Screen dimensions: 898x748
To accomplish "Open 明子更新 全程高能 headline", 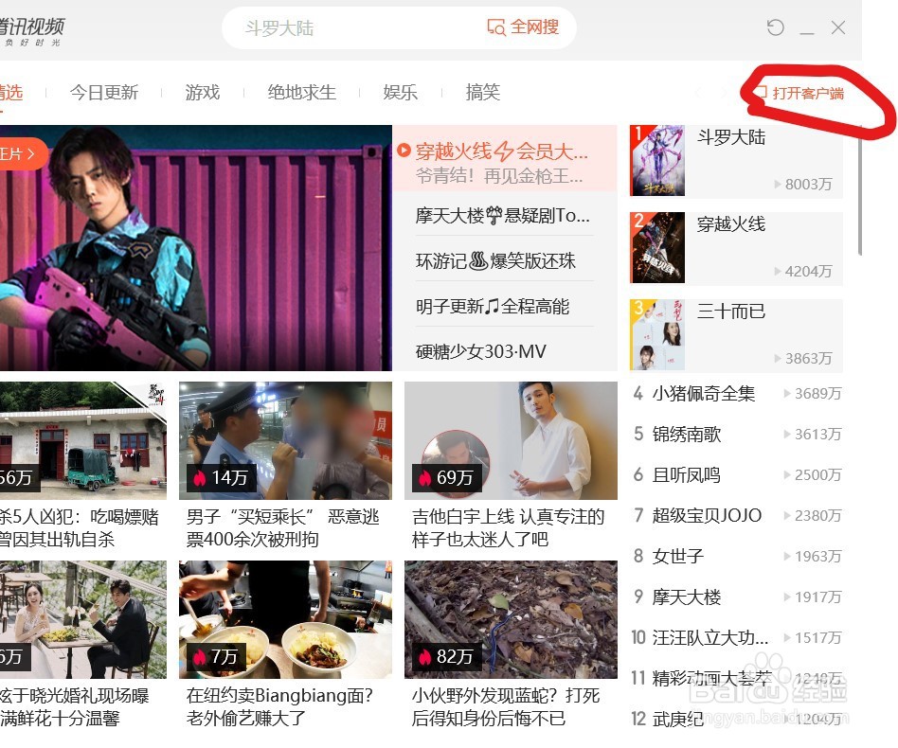I will (x=493, y=307).
